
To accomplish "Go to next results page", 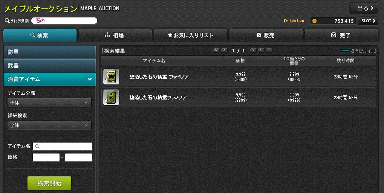I will coord(253,51).
